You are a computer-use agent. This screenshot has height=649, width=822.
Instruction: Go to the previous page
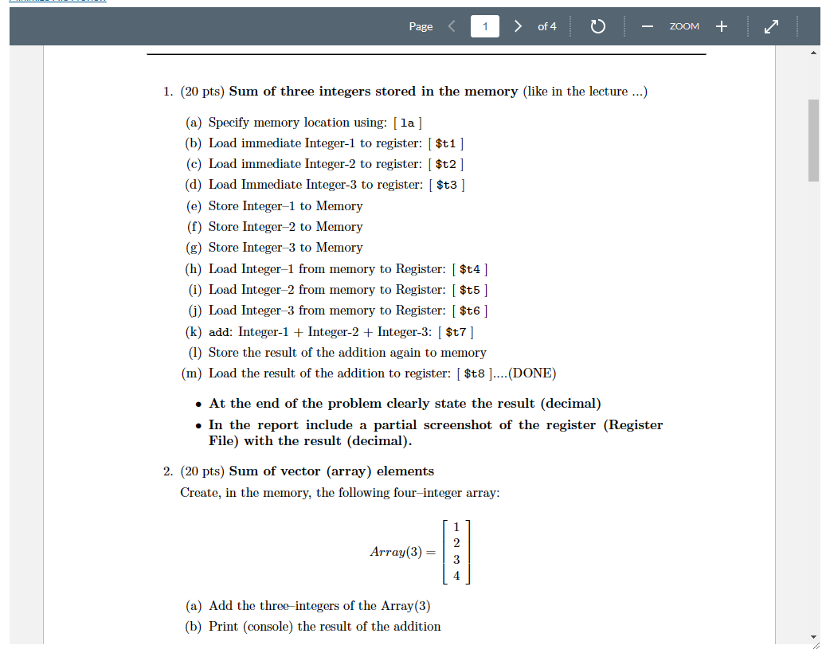point(451,25)
